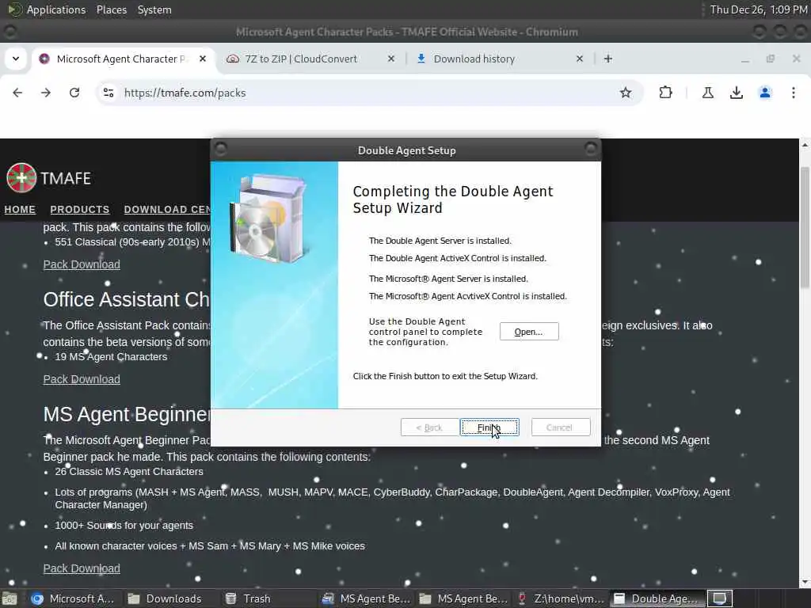Switch to second MS Agent Be... folder taskbar item
The width and height of the screenshot is (811, 608).
tap(463, 598)
